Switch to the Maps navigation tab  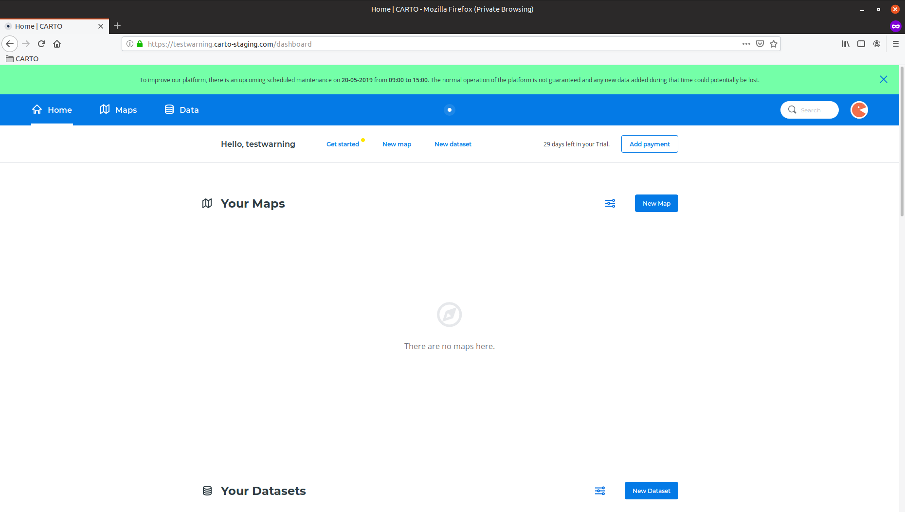tap(119, 110)
